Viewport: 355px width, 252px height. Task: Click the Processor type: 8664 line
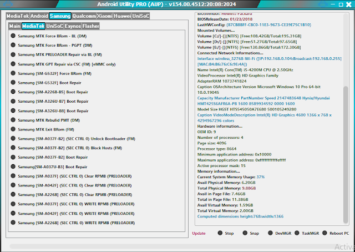pos(217,149)
